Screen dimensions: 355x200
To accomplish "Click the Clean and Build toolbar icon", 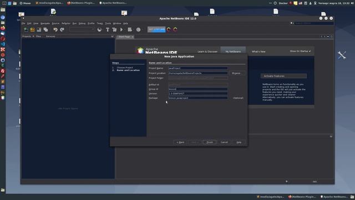I will (114, 29).
